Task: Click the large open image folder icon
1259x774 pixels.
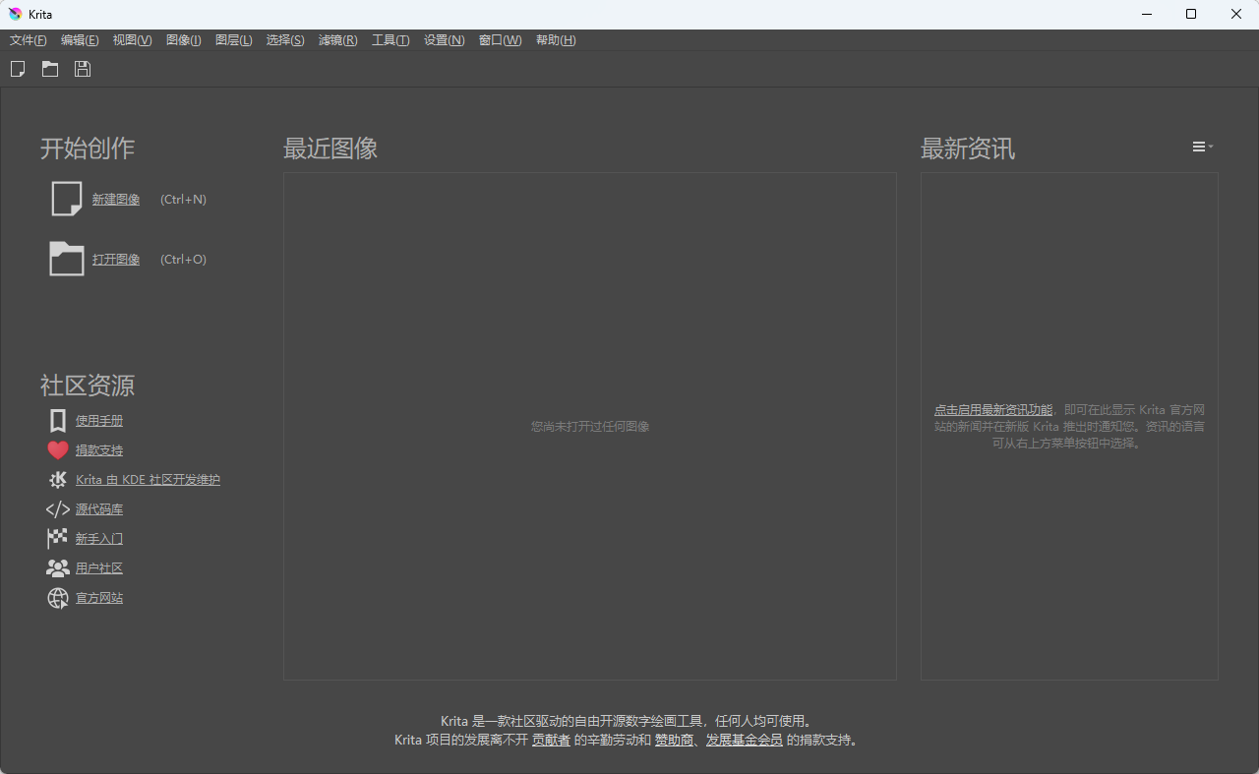Action: click(67, 259)
